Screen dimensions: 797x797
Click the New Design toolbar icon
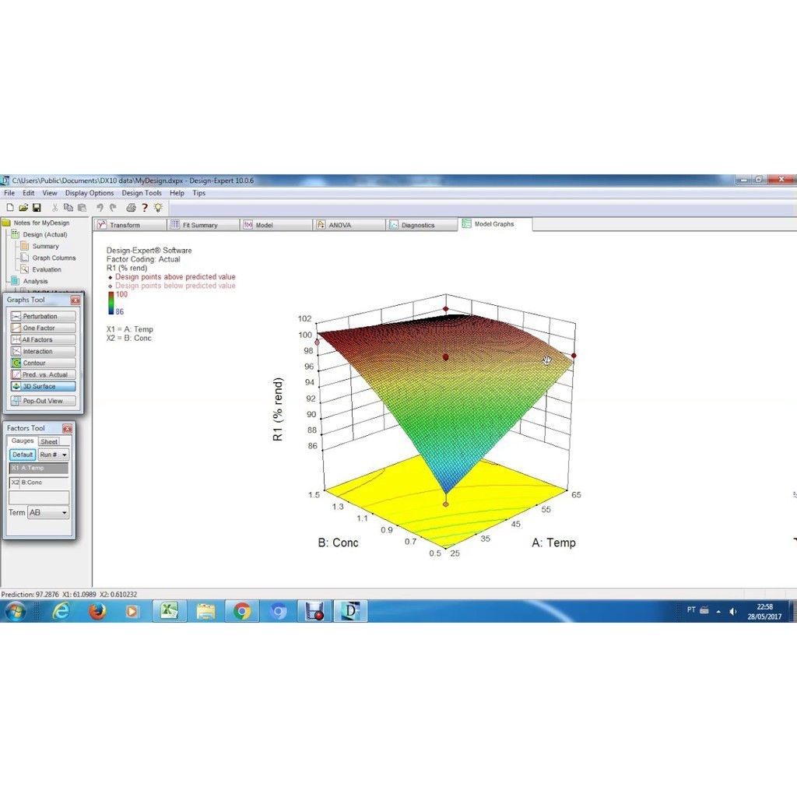9,208
